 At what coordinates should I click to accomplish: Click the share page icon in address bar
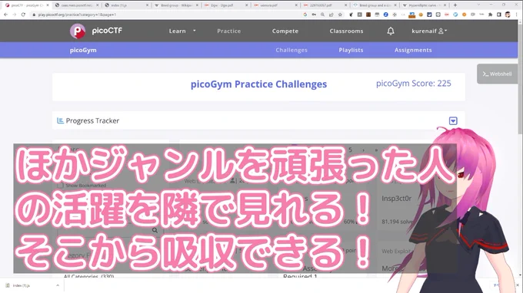pos(331,15)
